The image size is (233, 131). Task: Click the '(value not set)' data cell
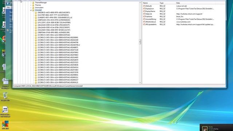pyautogui.click(x=182, y=6)
